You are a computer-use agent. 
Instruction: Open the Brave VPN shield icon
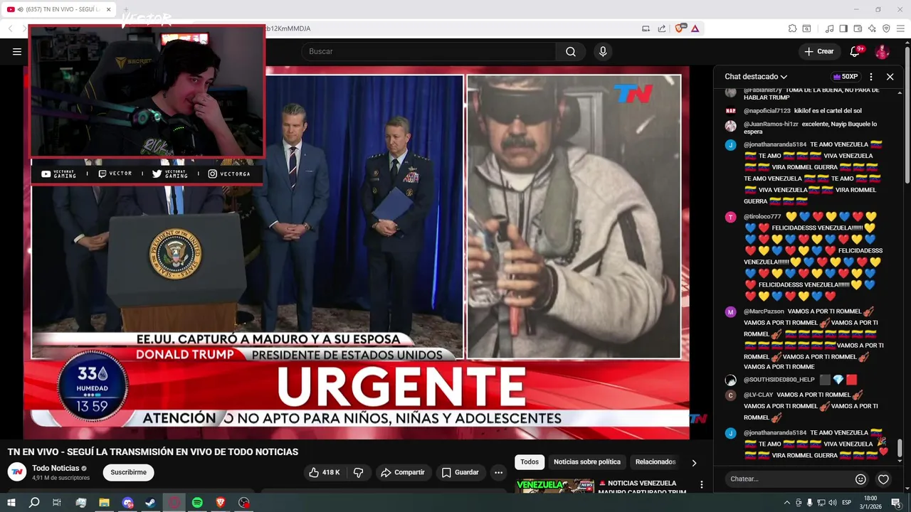[886, 28]
